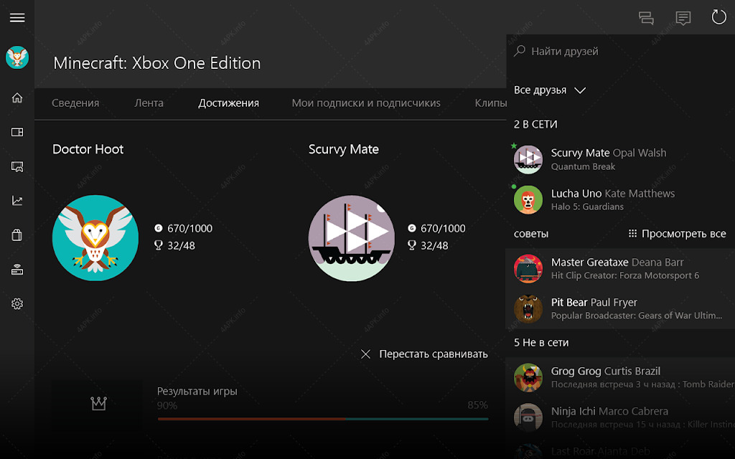Click the gamerscore G icon for Doctor Hoot
This screenshot has width=735, height=459.
click(159, 228)
